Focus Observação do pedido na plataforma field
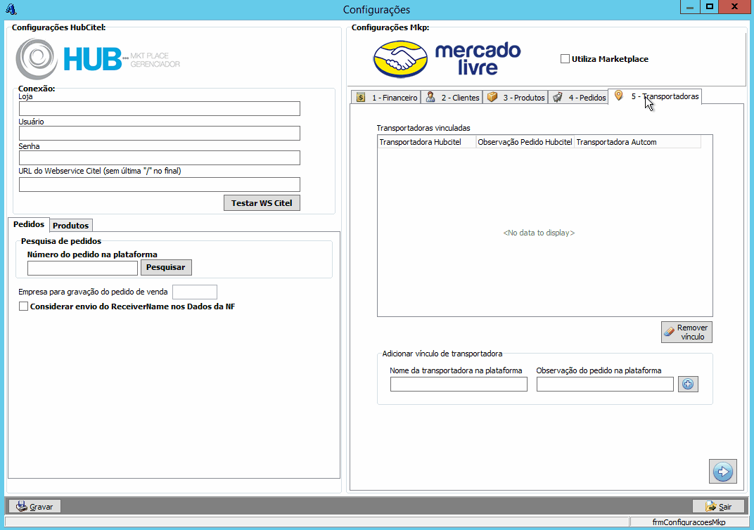Image resolution: width=754 pixels, height=530 pixels. 605,384
